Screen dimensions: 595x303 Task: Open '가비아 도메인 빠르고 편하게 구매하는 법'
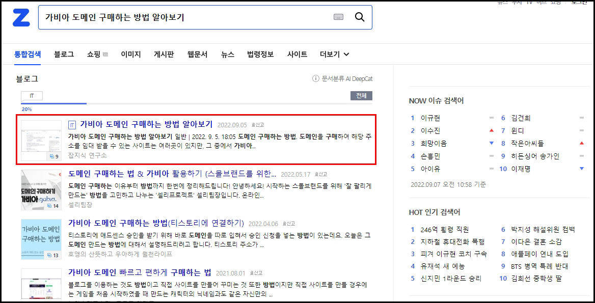pos(140,272)
